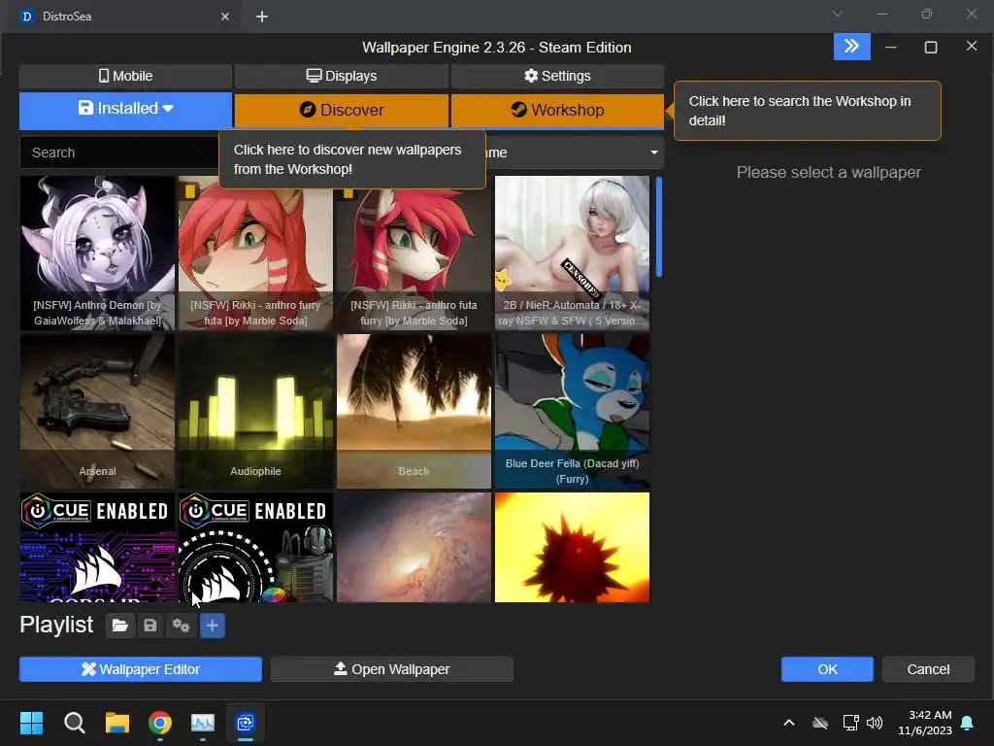994x746 pixels.
Task: Configure playlist settings gears icon
Action: point(182,627)
